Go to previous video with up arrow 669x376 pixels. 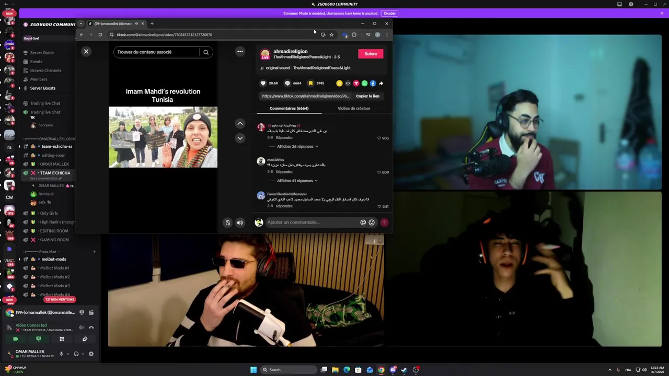(x=240, y=124)
